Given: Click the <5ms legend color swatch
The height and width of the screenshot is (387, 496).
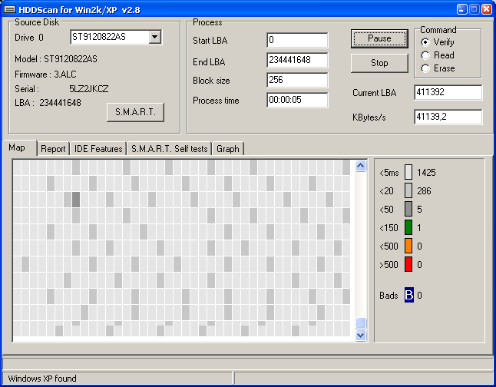Looking at the screenshot, I should click(x=408, y=172).
